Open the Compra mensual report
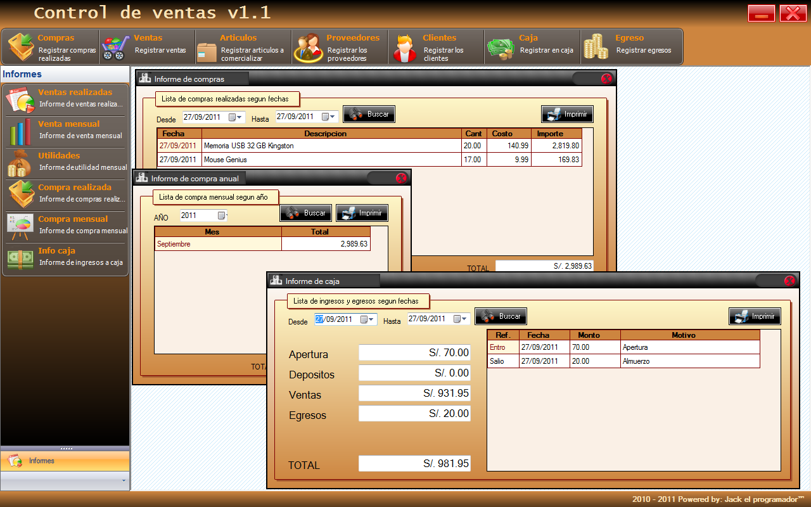This screenshot has height=507, width=811. [x=20, y=225]
